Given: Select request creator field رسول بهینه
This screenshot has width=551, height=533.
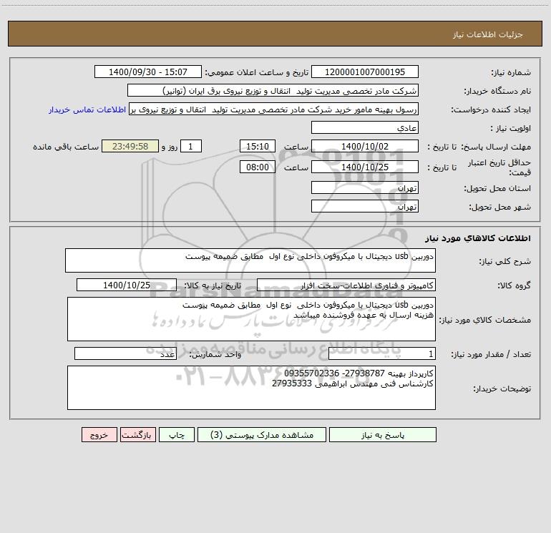Looking at the screenshot, I should tap(274, 109).
